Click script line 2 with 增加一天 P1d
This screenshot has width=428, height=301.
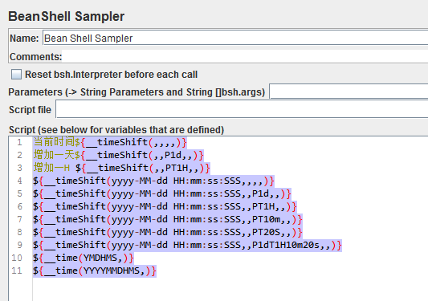coord(118,155)
